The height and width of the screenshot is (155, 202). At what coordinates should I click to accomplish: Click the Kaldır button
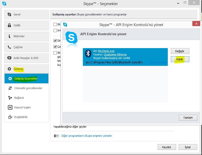[x=180, y=59]
